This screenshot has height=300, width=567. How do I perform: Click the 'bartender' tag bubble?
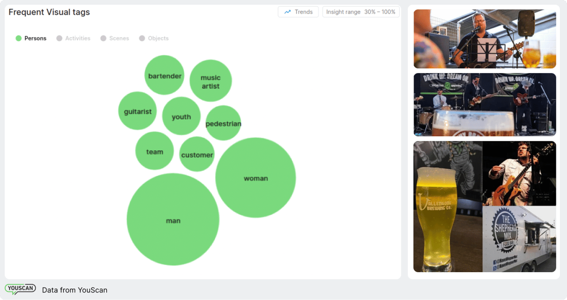tap(164, 75)
